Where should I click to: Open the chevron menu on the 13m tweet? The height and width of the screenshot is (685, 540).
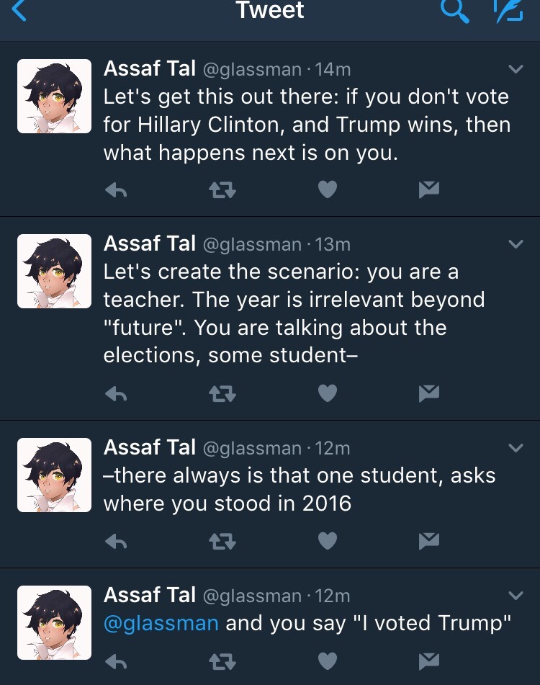[516, 244]
